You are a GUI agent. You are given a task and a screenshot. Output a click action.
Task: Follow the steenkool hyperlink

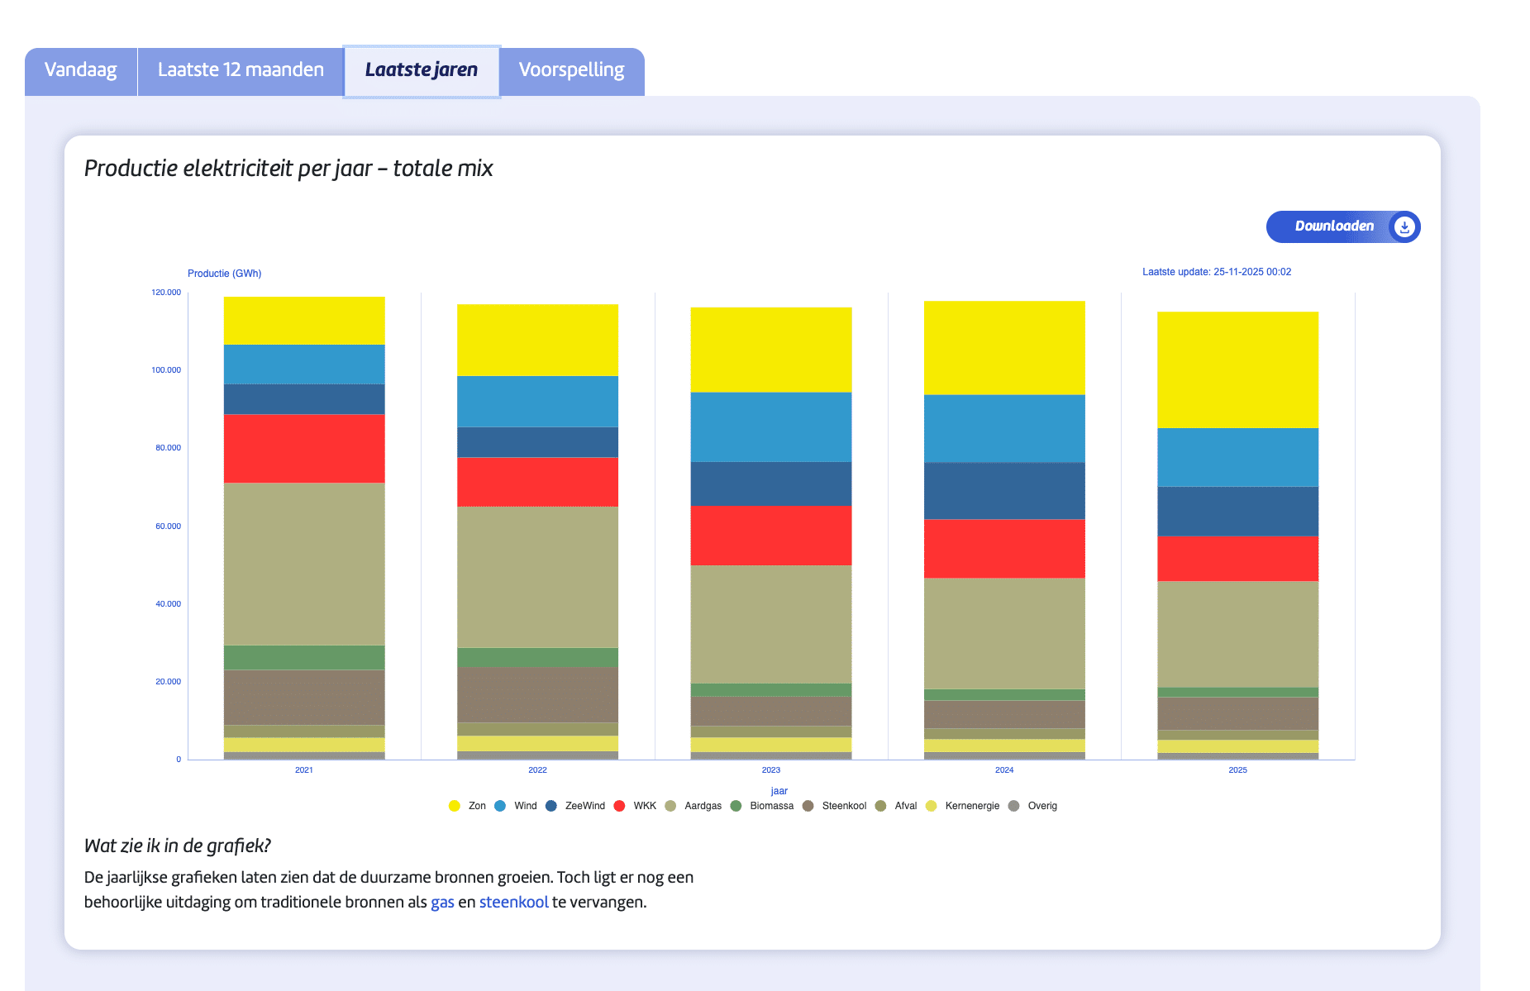coord(513,902)
